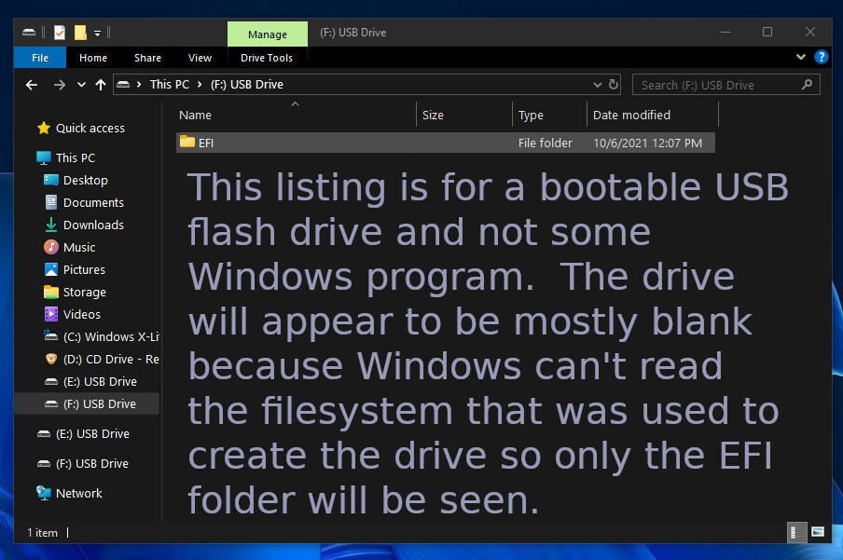Click the '1 item' status text
Viewport: 843px width, 560px height.
coord(43,533)
